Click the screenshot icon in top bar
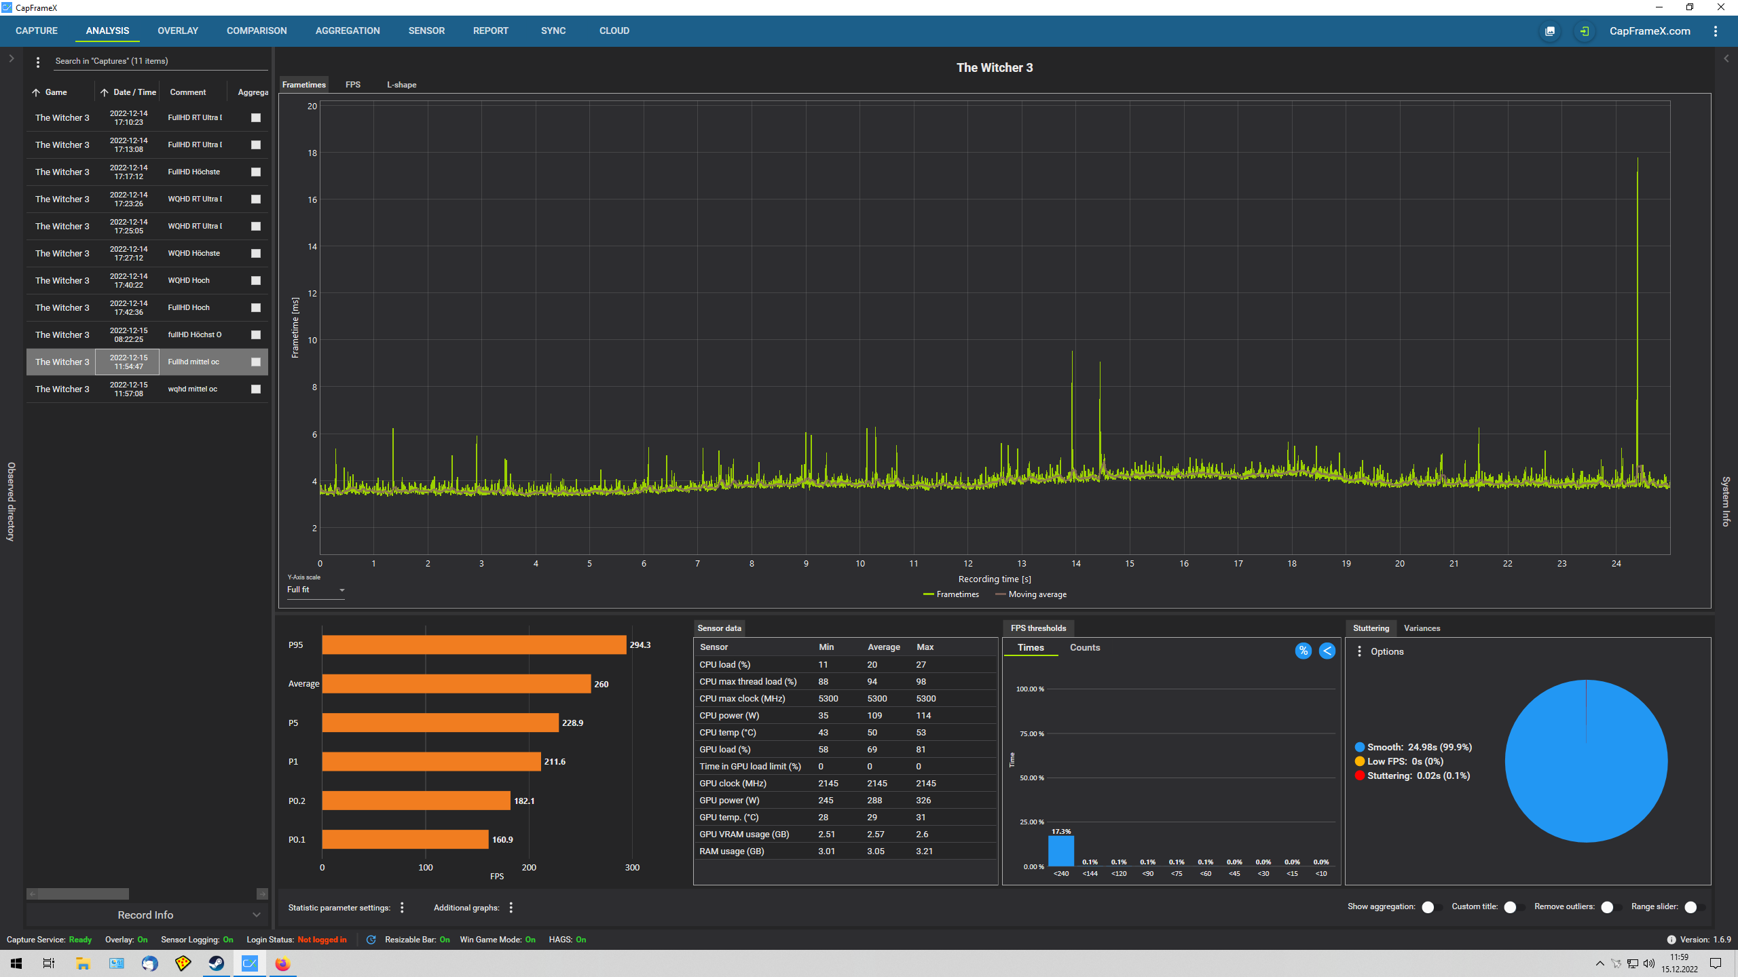This screenshot has height=977, width=1738. click(x=1550, y=31)
